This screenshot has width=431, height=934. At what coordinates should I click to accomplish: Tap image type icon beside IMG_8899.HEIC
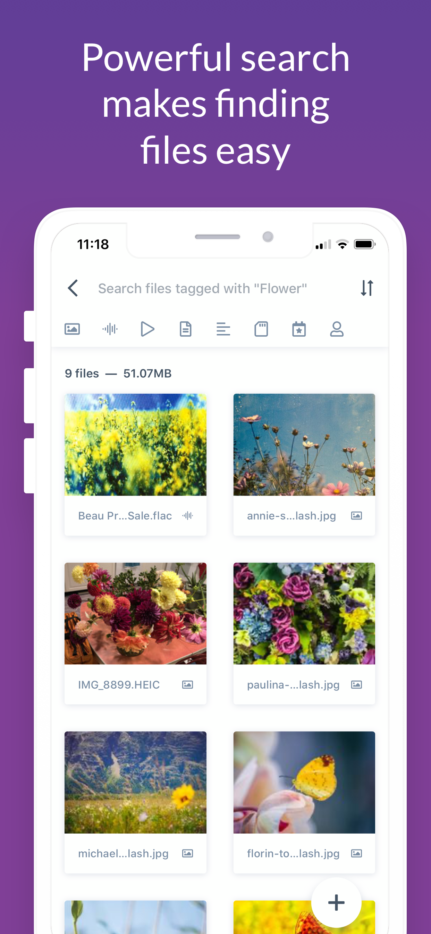tap(188, 685)
